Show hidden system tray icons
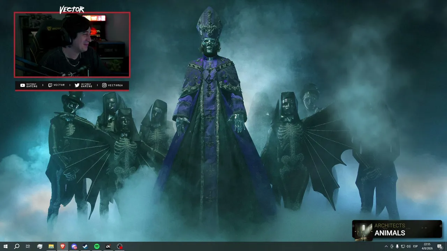Screen dimensions: 447x251 (386, 246)
